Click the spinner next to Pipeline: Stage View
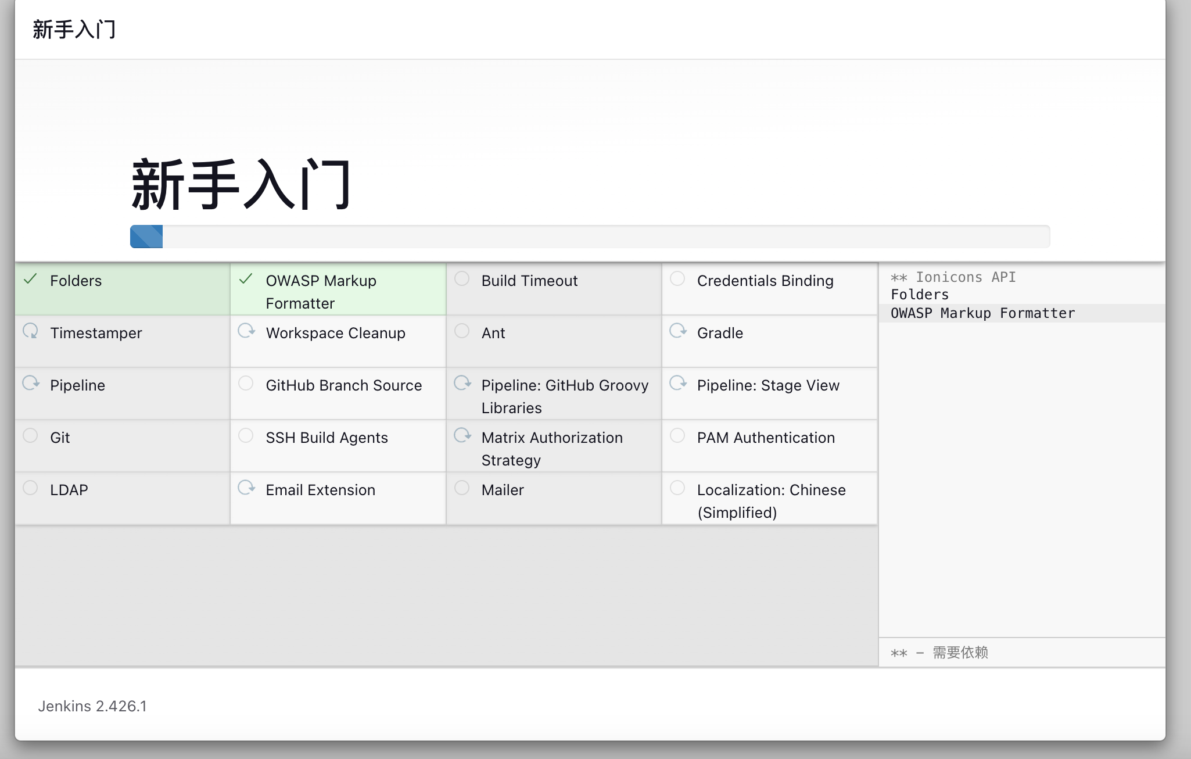Screen dimensions: 1191x759 pyautogui.click(x=677, y=383)
